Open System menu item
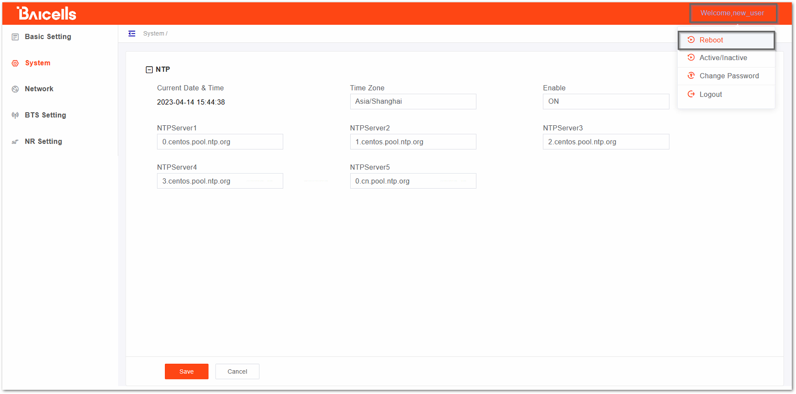 [x=38, y=63]
